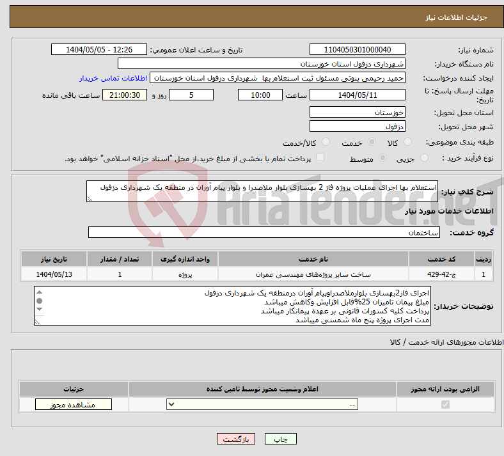Click the شهر محل تحویل field دزفول
The image size is (504, 456).
pos(357,126)
